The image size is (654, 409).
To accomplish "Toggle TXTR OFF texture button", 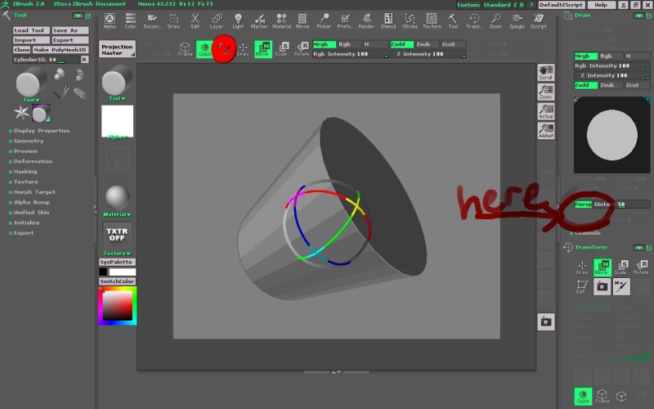I will 117,235.
